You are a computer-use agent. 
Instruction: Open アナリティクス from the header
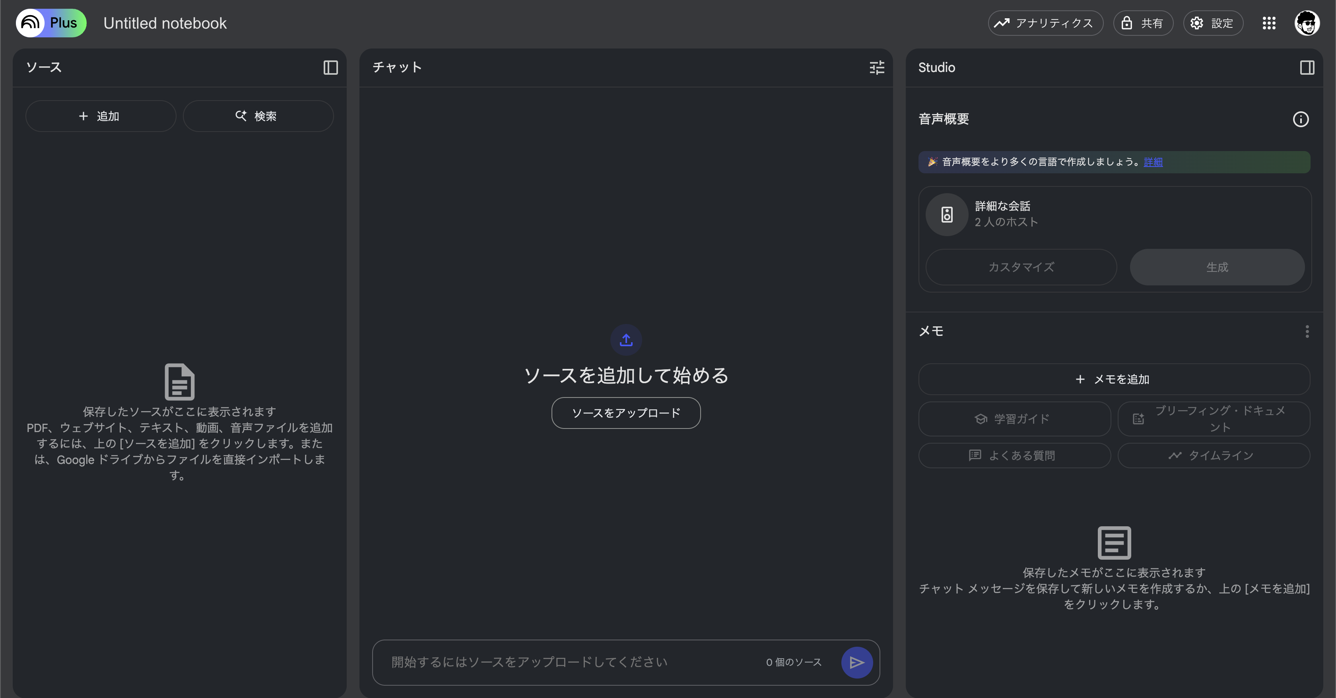(x=1045, y=23)
